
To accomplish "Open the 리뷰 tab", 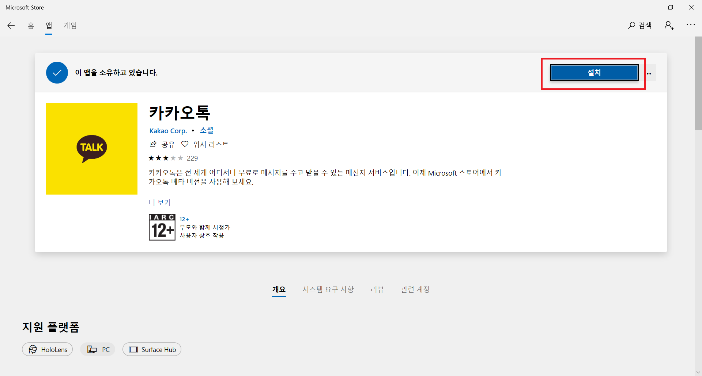I will (377, 289).
